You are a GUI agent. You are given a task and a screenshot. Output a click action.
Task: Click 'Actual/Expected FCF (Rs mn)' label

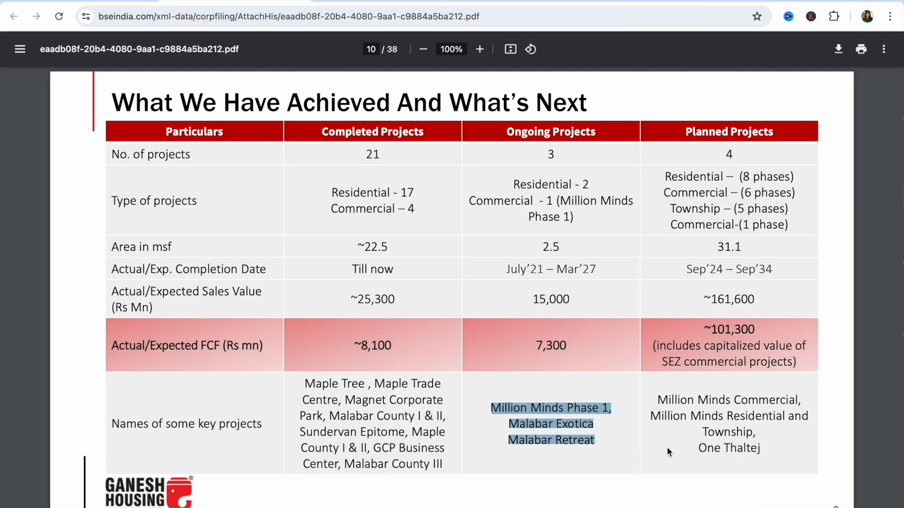(x=187, y=345)
